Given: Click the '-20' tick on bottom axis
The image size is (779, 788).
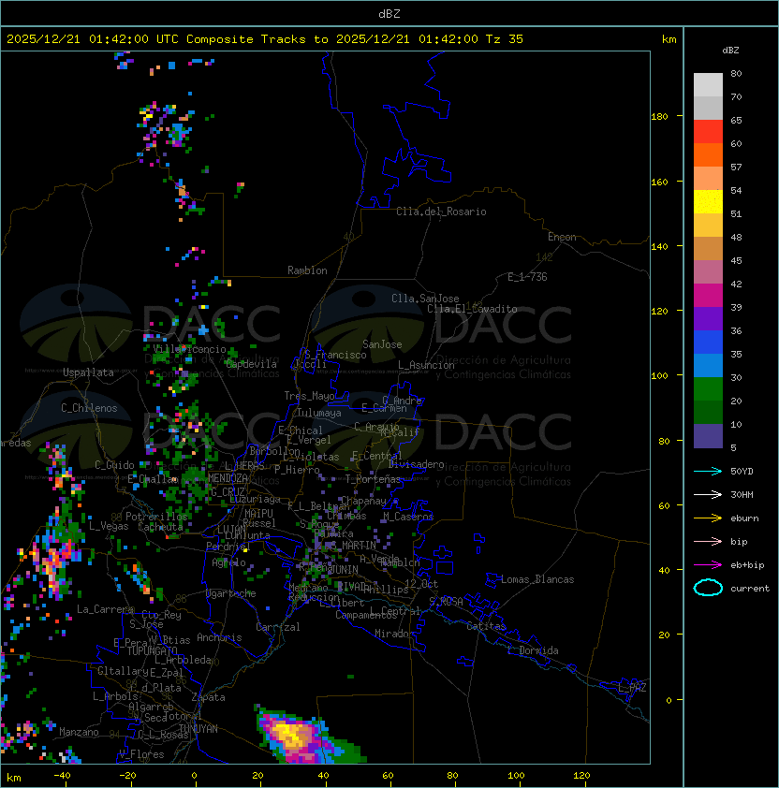Looking at the screenshot, I should click(x=127, y=776).
